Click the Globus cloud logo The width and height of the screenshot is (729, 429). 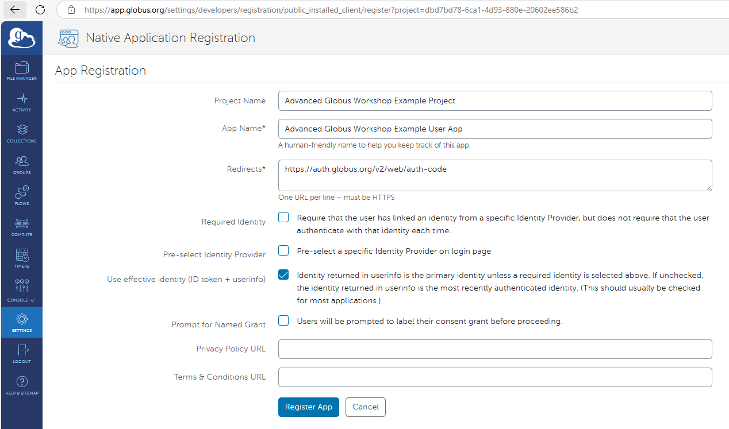tap(21, 37)
